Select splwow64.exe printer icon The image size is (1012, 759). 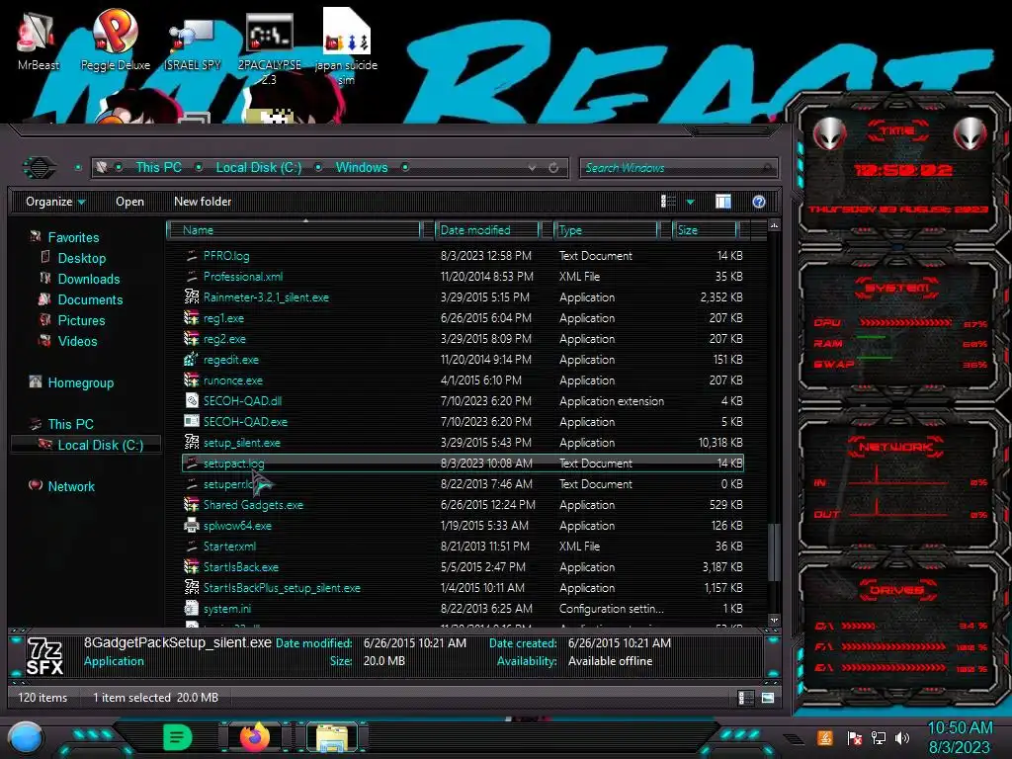click(191, 525)
